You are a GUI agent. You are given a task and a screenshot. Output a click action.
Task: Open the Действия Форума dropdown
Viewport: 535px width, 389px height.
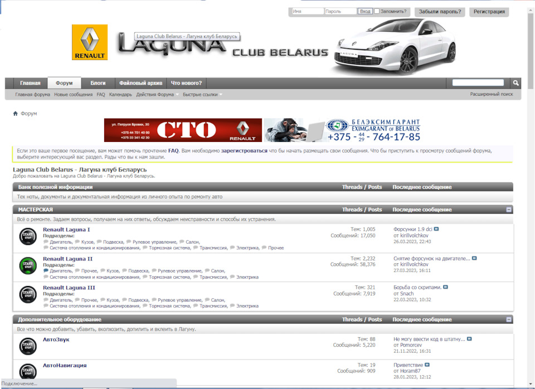click(x=157, y=95)
